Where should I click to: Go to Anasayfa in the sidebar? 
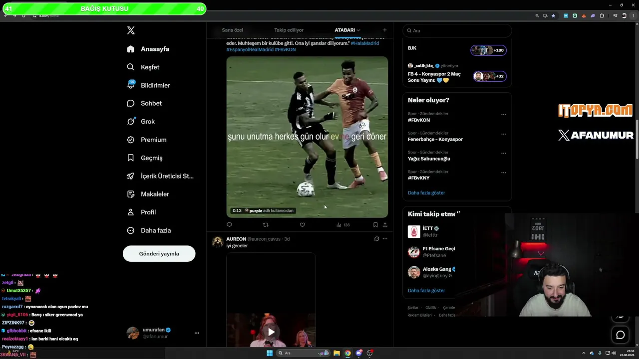[x=148, y=49]
